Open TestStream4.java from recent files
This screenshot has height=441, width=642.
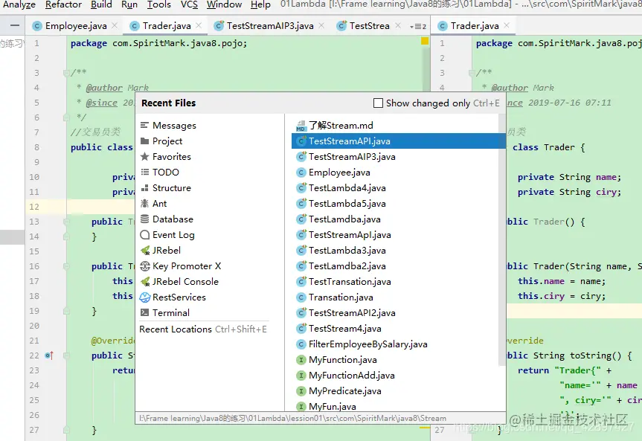(396, 329)
